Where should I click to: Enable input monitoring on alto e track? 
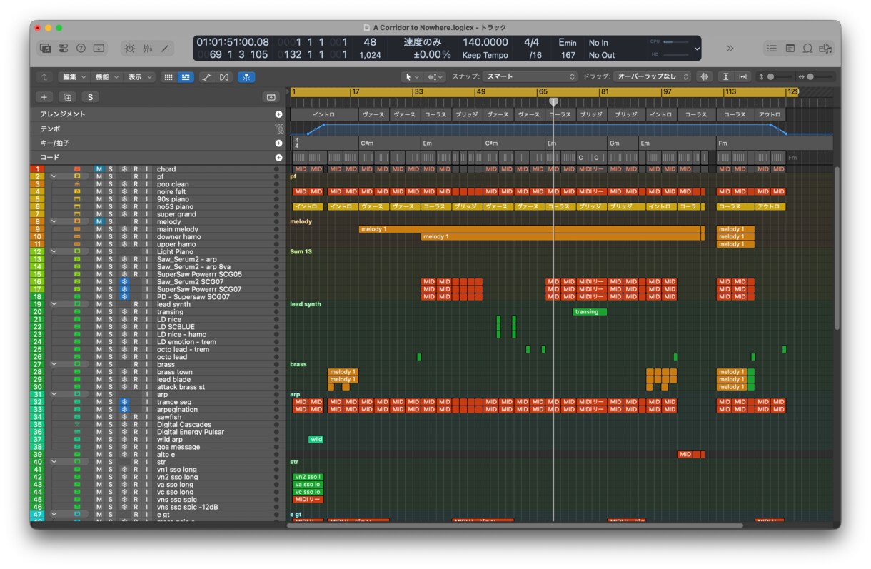pos(147,455)
